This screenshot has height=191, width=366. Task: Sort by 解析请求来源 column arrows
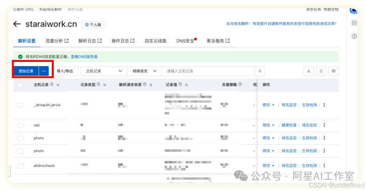[x=151, y=85]
